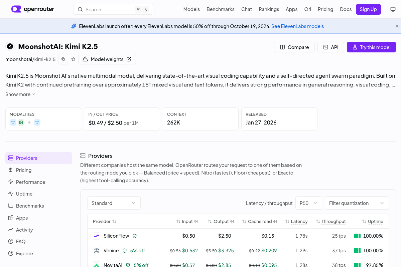This screenshot has height=267, width=401.
Task: Open the Filter quantization dropdown
Action: [357, 203]
